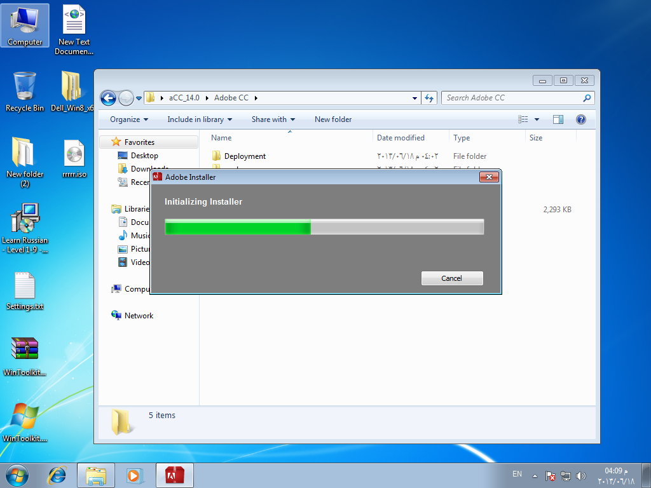Open Explorer help
Screen dimensions: 651x488
(581, 119)
